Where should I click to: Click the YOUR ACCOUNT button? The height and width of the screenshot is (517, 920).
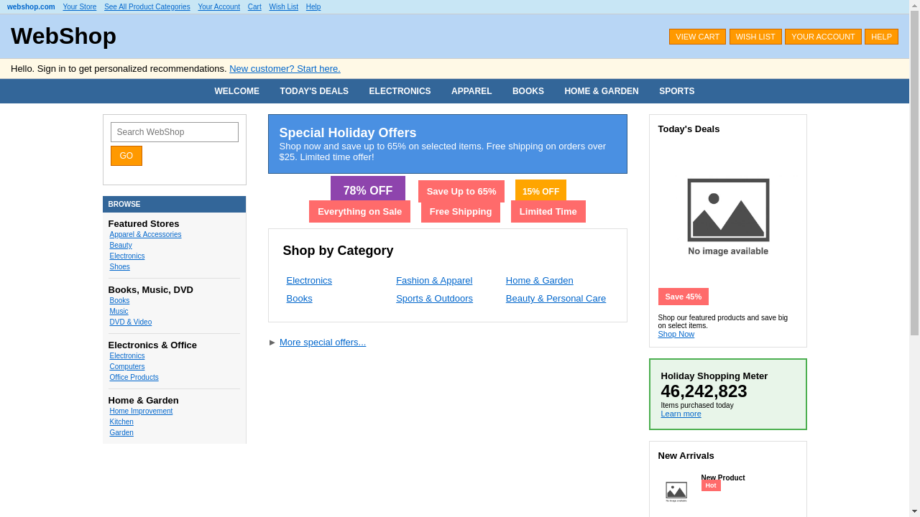823,36
